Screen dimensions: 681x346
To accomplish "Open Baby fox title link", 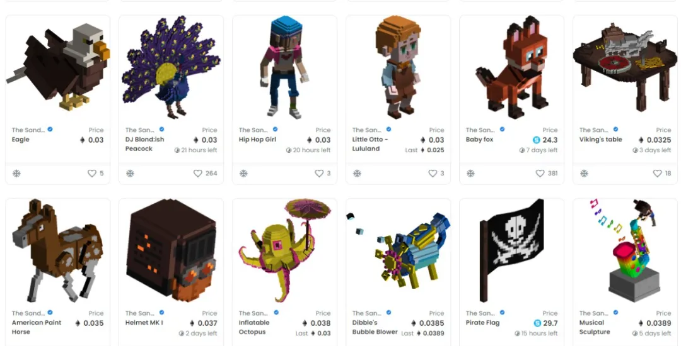I will tap(479, 140).
